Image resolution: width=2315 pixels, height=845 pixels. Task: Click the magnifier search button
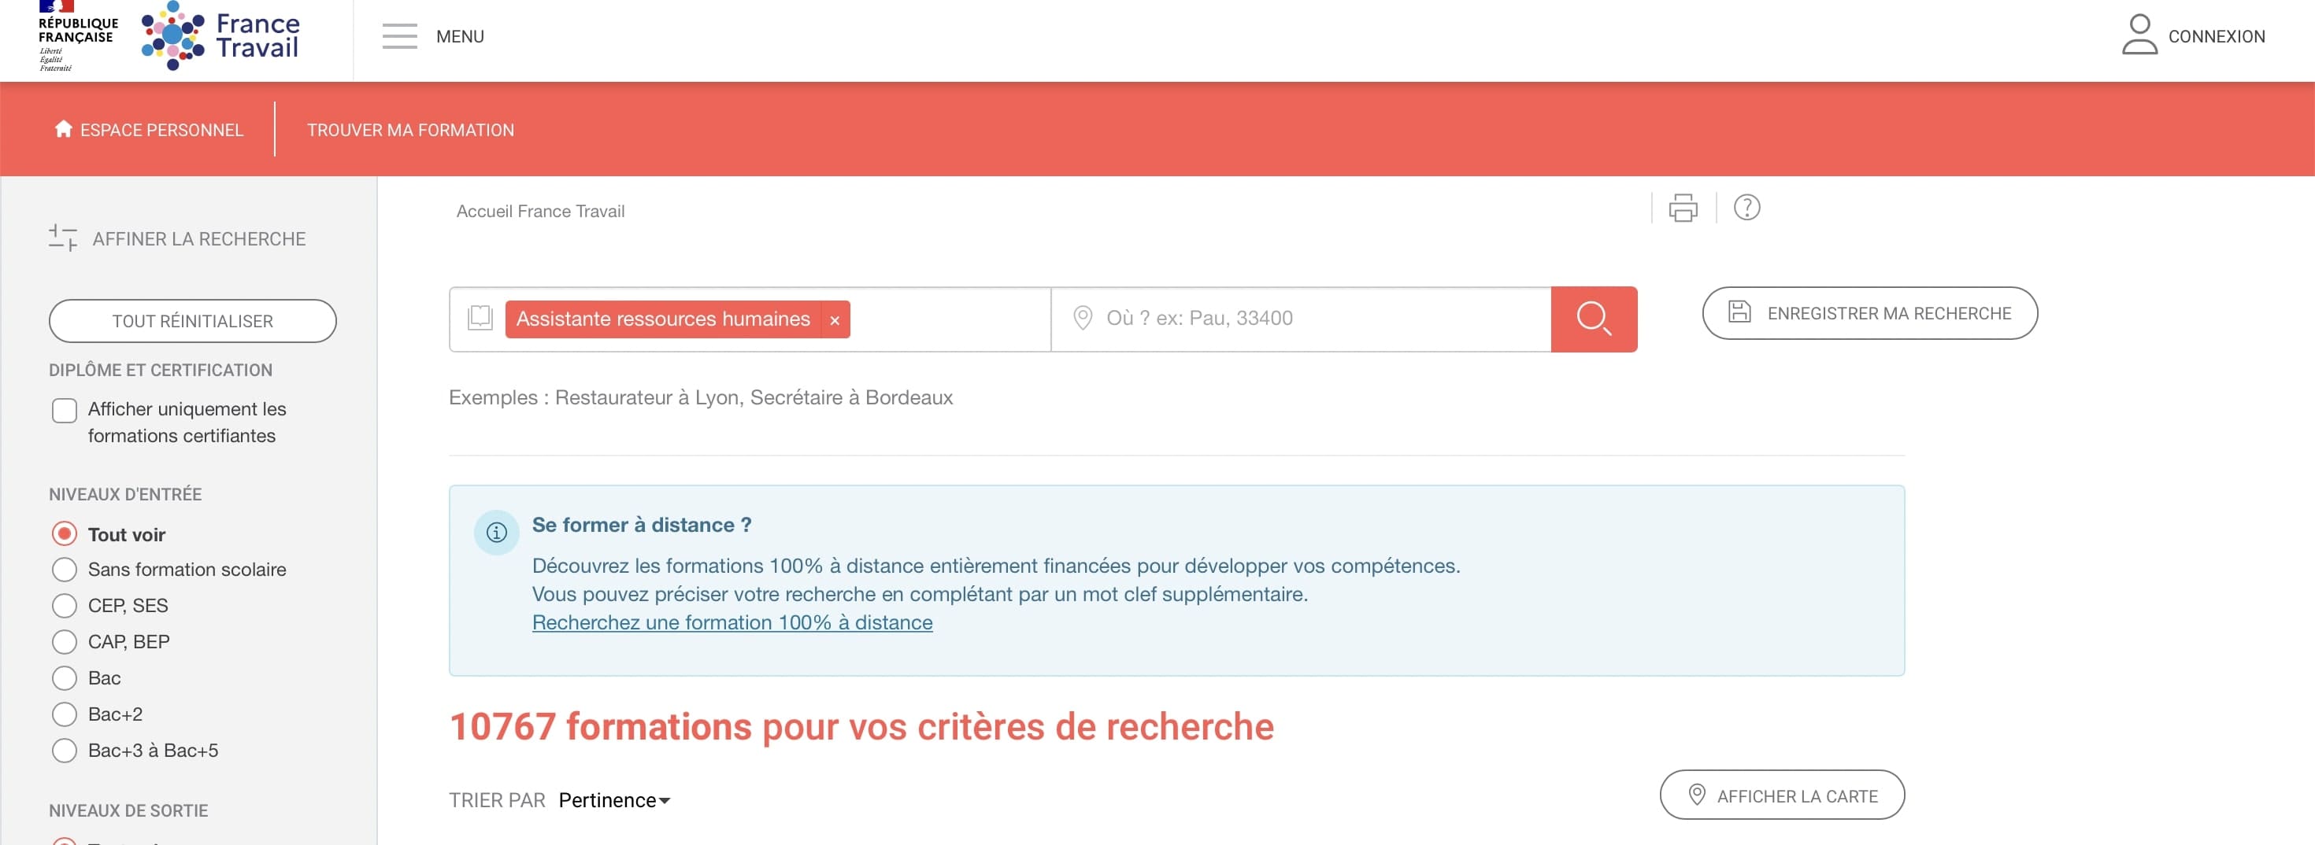pyautogui.click(x=1594, y=319)
